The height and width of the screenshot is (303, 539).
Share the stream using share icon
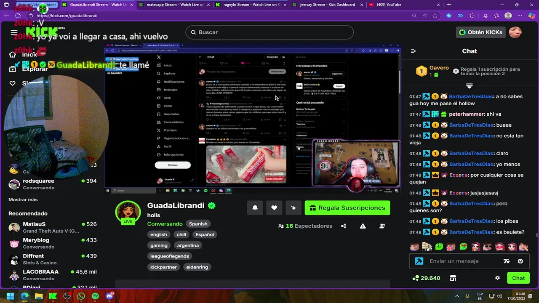click(x=344, y=226)
